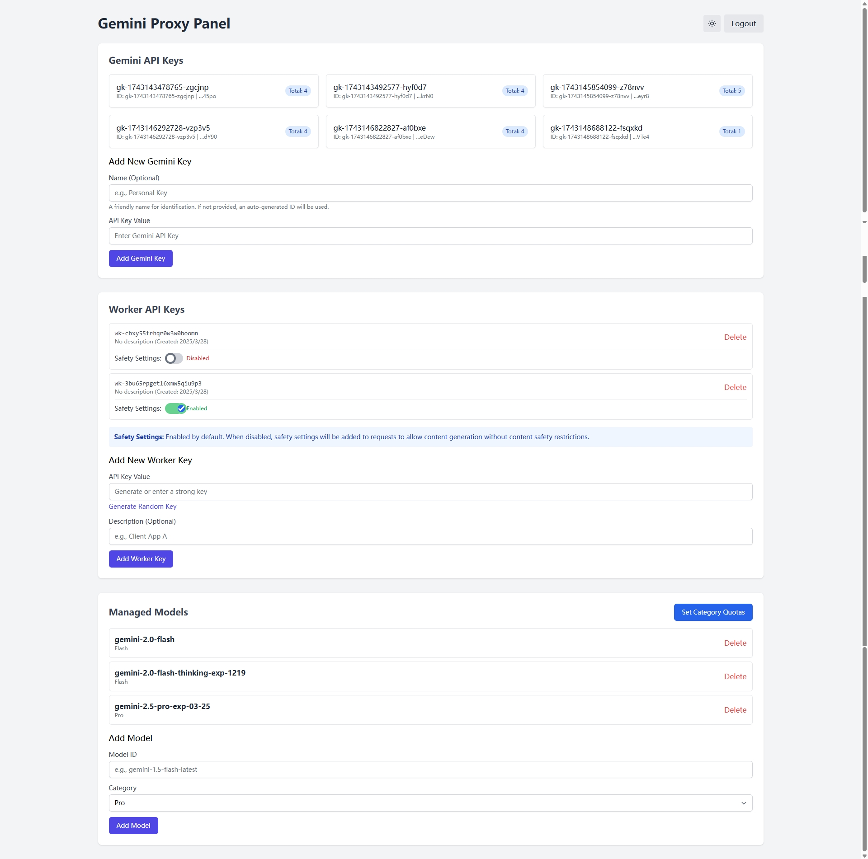The height and width of the screenshot is (859, 868).
Task: Click the worker key Description field
Action: point(430,536)
